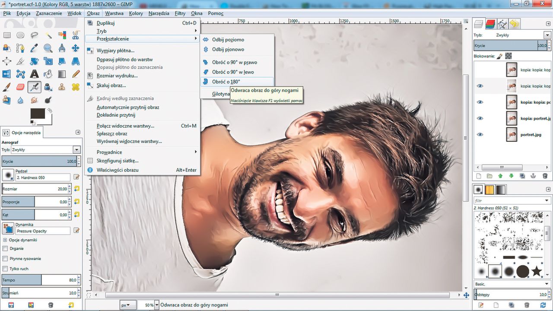Viewport: 553px width, 311px height.
Task: Select the Fuzzy Select magic wand
Action: pyautogui.click(x=48, y=35)
